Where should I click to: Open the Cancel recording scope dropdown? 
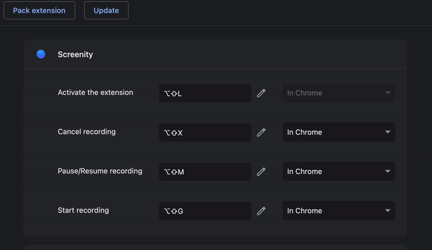pos(339,132)
